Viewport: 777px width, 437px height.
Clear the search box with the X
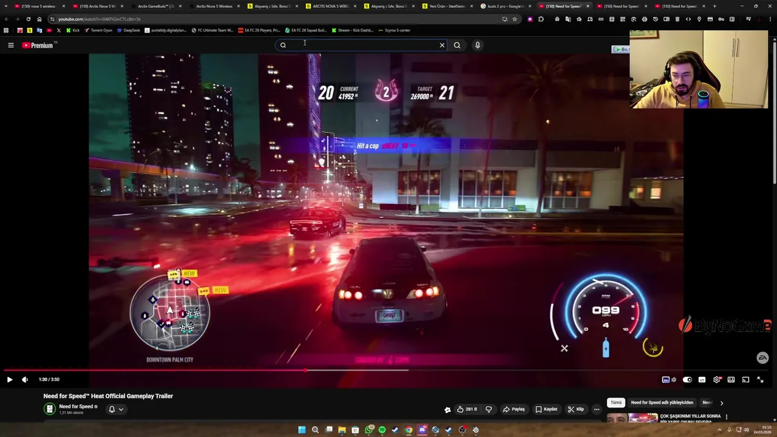tap(442, 45)
